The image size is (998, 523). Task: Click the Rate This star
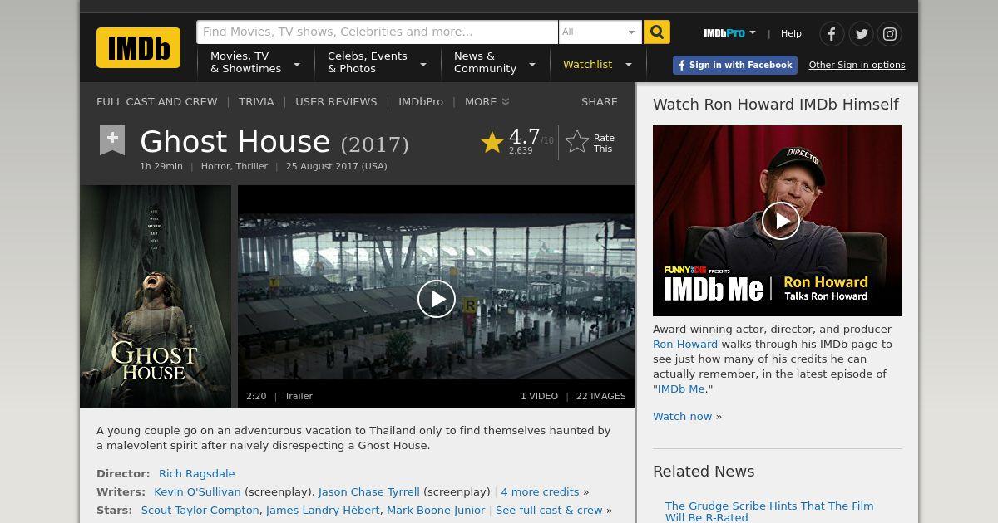coord(577,143)
